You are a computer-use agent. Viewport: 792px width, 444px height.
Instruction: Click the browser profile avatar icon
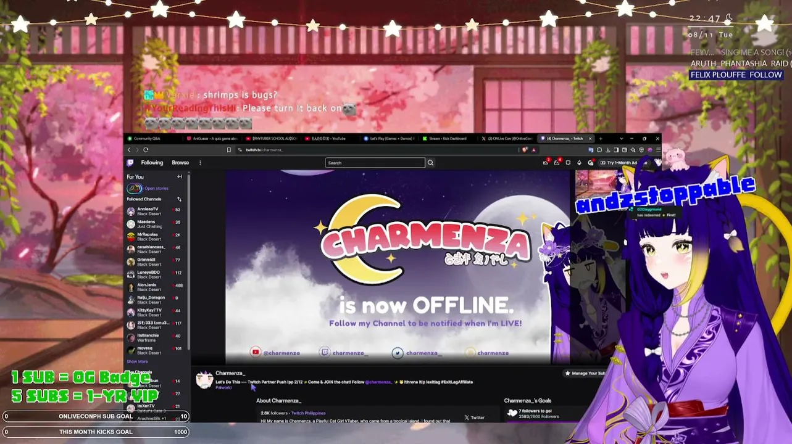pos(650,150)
